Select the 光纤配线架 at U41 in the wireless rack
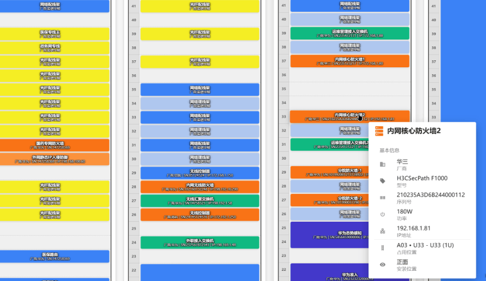Viewport: 486px width, 281px height. pos(200,6)
